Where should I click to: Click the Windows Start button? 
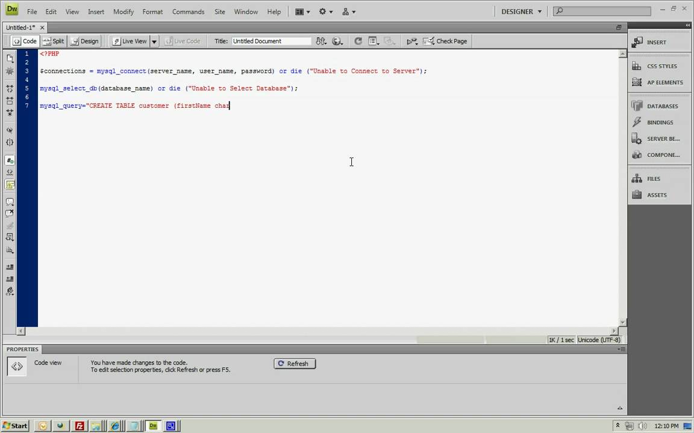coord(15,426)
